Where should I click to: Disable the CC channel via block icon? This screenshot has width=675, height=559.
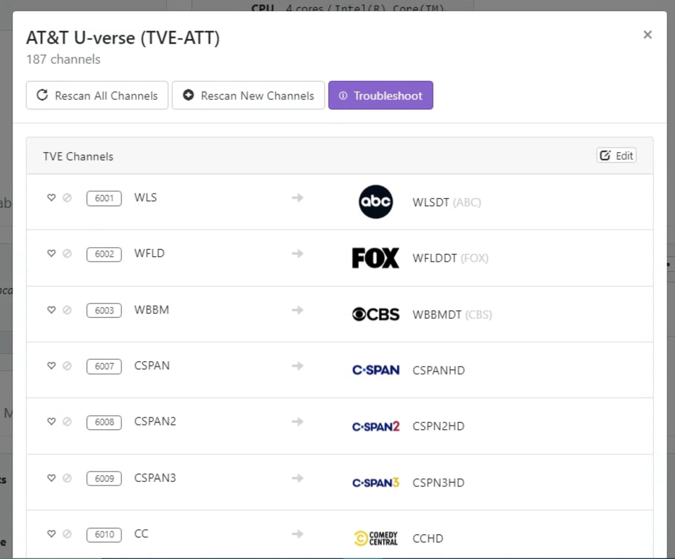(x=67, y=534)
